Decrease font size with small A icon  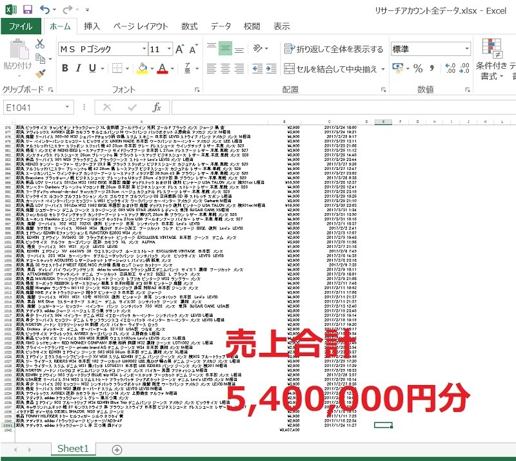(x=193, y=49)
